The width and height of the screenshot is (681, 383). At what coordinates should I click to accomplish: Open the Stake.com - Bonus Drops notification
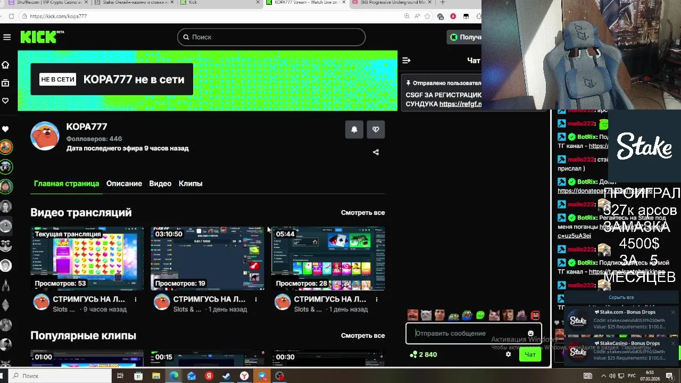(621, 320)
